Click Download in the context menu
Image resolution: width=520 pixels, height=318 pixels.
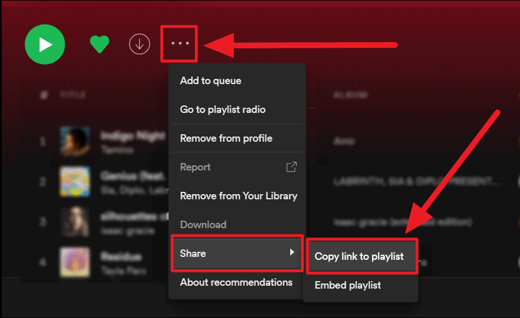tap(203, 225)
